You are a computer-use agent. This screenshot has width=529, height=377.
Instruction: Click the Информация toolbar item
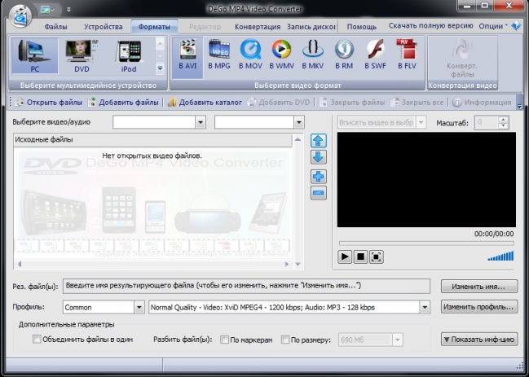(482, 102)
